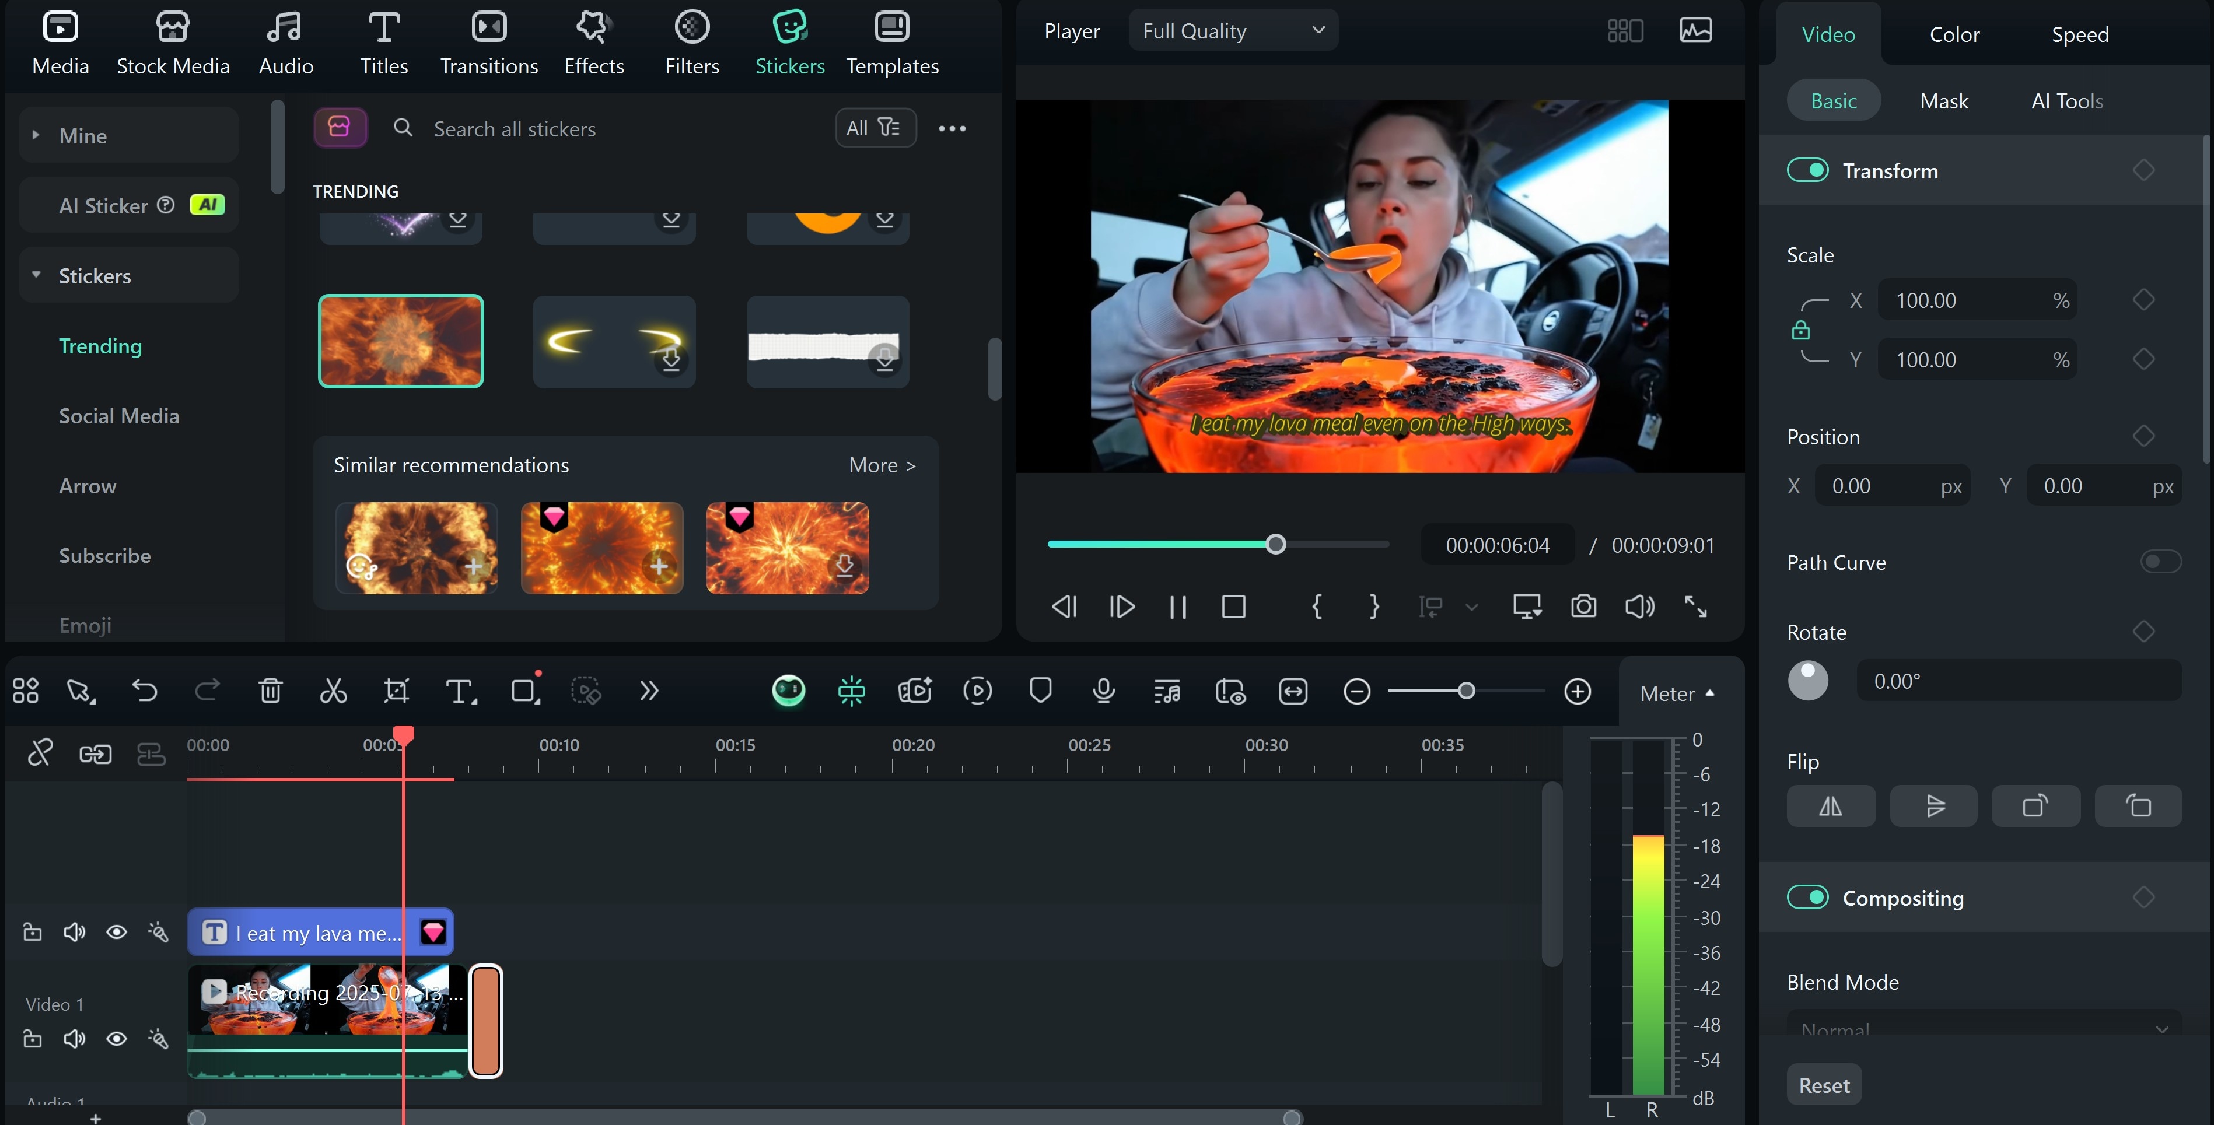Screen dimensions: 2214x1125
Task: Hide Video 1 track with eye icon
Action: coord(116,1039)
